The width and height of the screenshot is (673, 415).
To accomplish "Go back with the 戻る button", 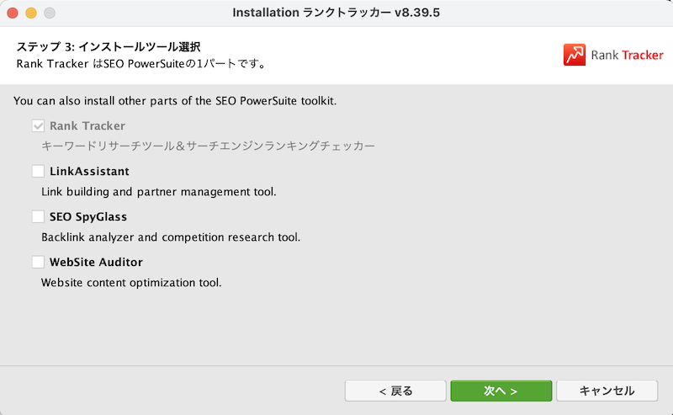I will tap(395, 391).
